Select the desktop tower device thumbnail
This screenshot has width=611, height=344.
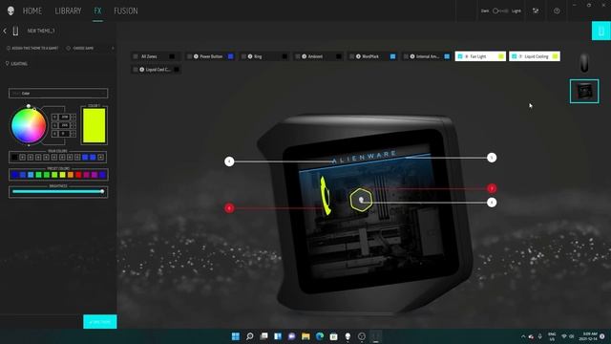tap(584, 92)
